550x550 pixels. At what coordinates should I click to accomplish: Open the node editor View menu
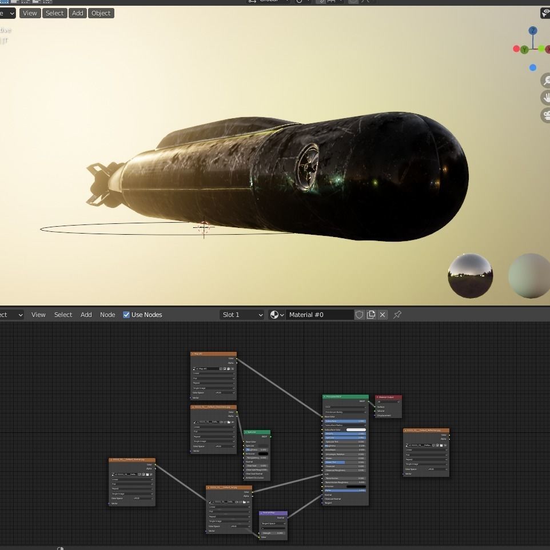(x=38, y=315)
